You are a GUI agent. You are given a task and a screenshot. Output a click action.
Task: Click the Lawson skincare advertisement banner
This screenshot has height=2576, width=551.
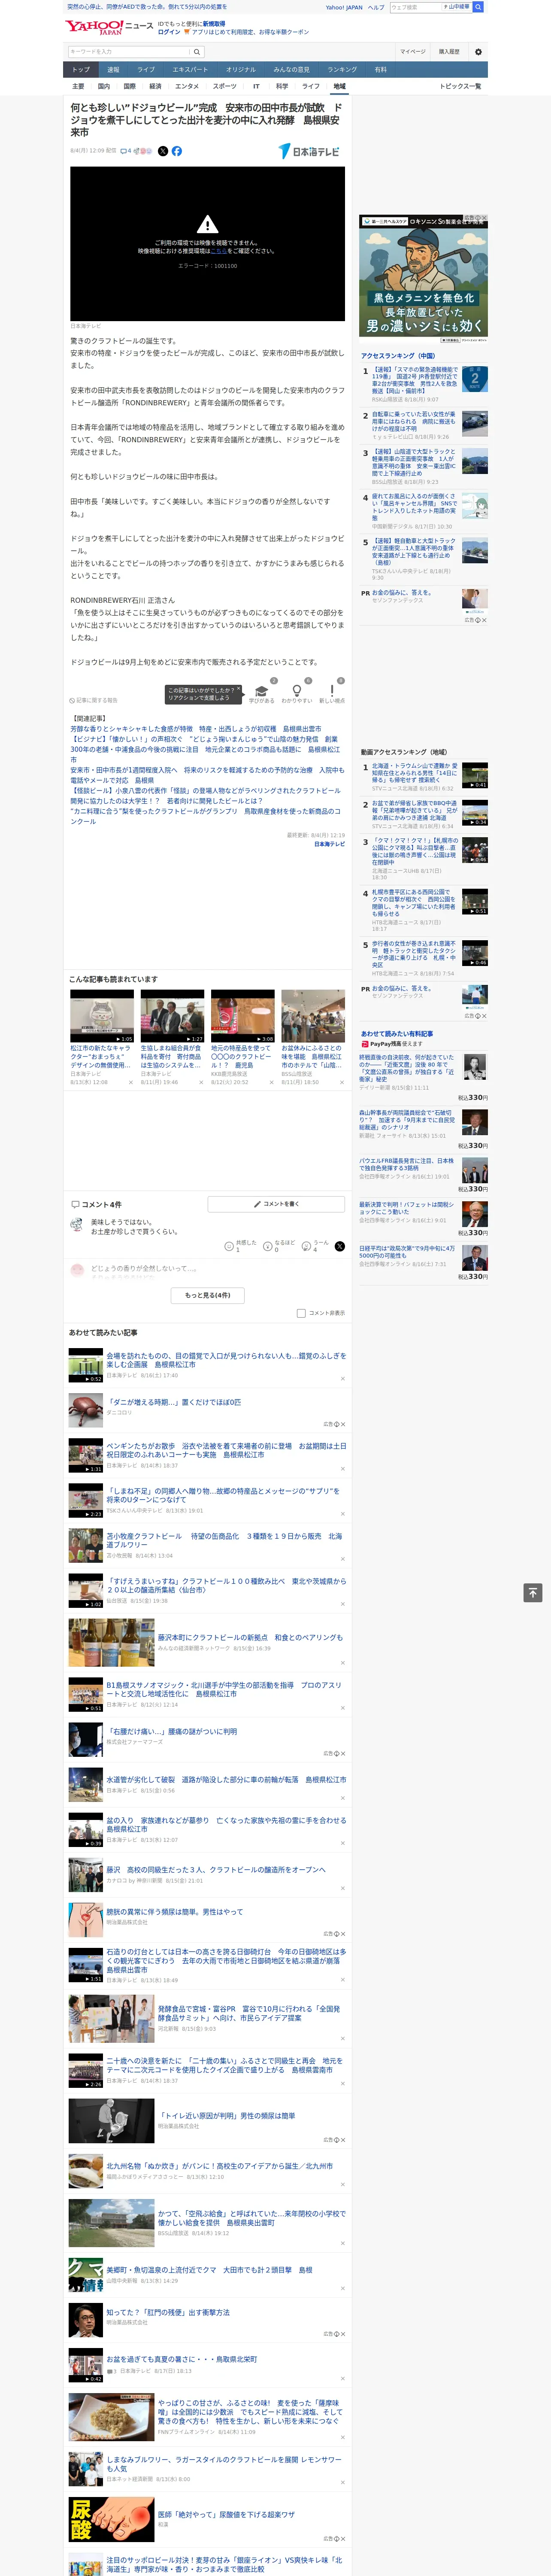point(423,279)
